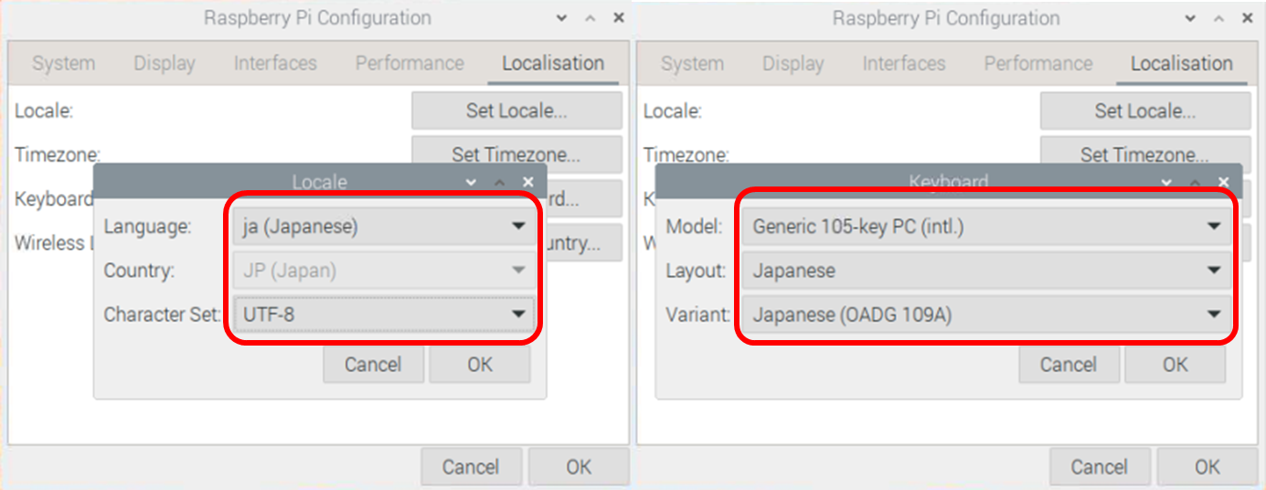This screenshot has height=490, width=1266.
Task: Click OK at bottom of left configuration window
Action: coord(579,466)
